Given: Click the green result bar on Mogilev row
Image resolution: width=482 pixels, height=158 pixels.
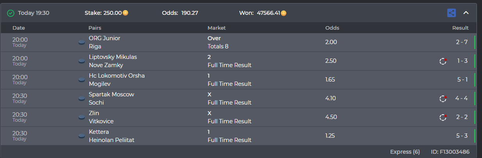Looking at the screenshot, I should [x=475, y=80].
